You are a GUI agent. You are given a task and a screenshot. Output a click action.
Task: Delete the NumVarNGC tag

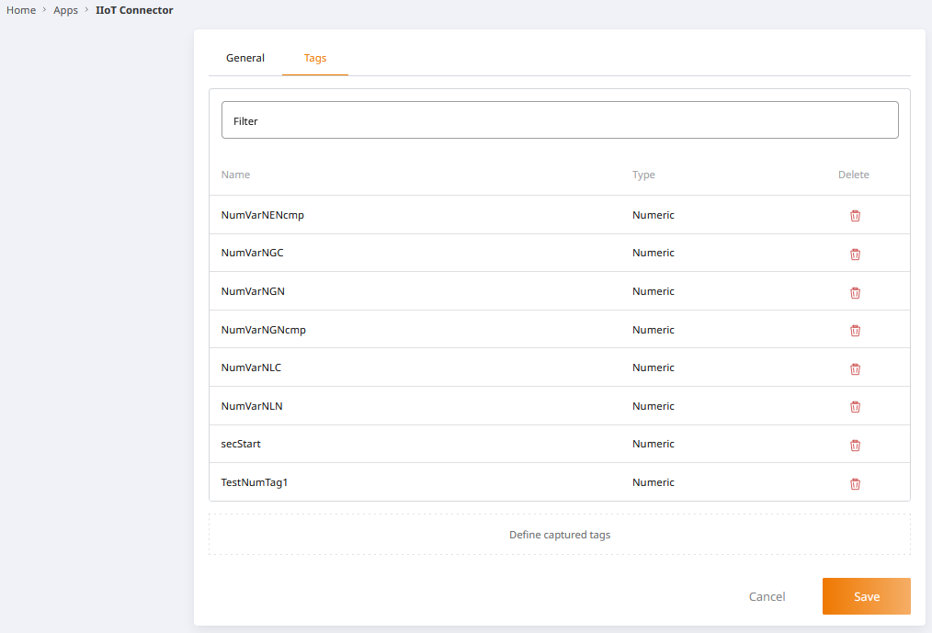click(855, 254)
